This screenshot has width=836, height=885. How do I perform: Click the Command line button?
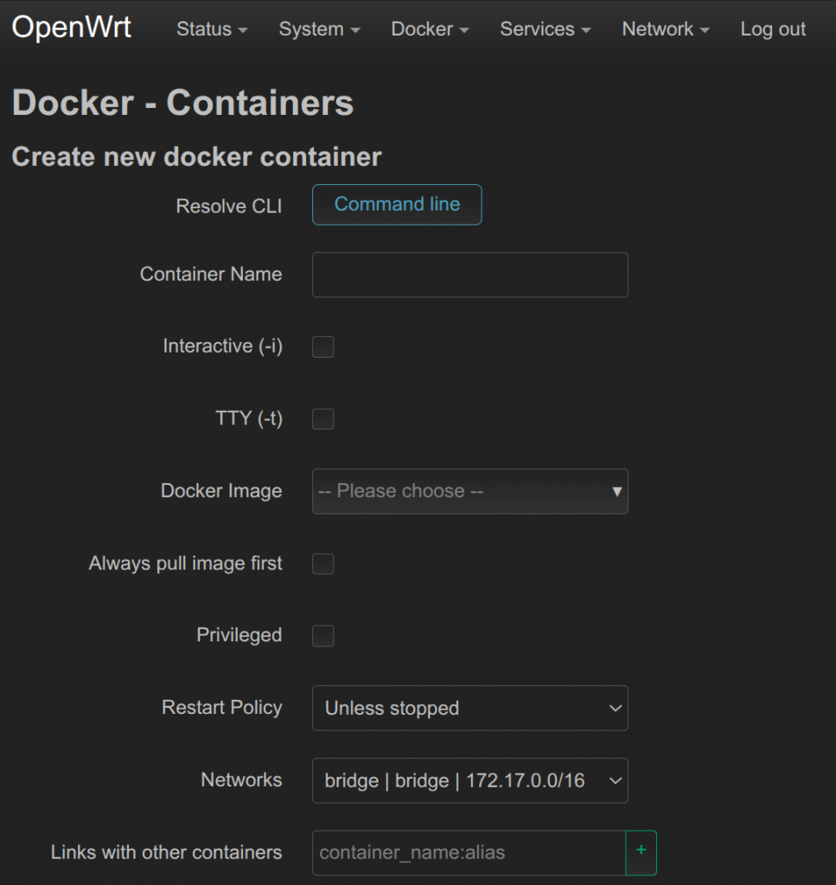point(397,204)
